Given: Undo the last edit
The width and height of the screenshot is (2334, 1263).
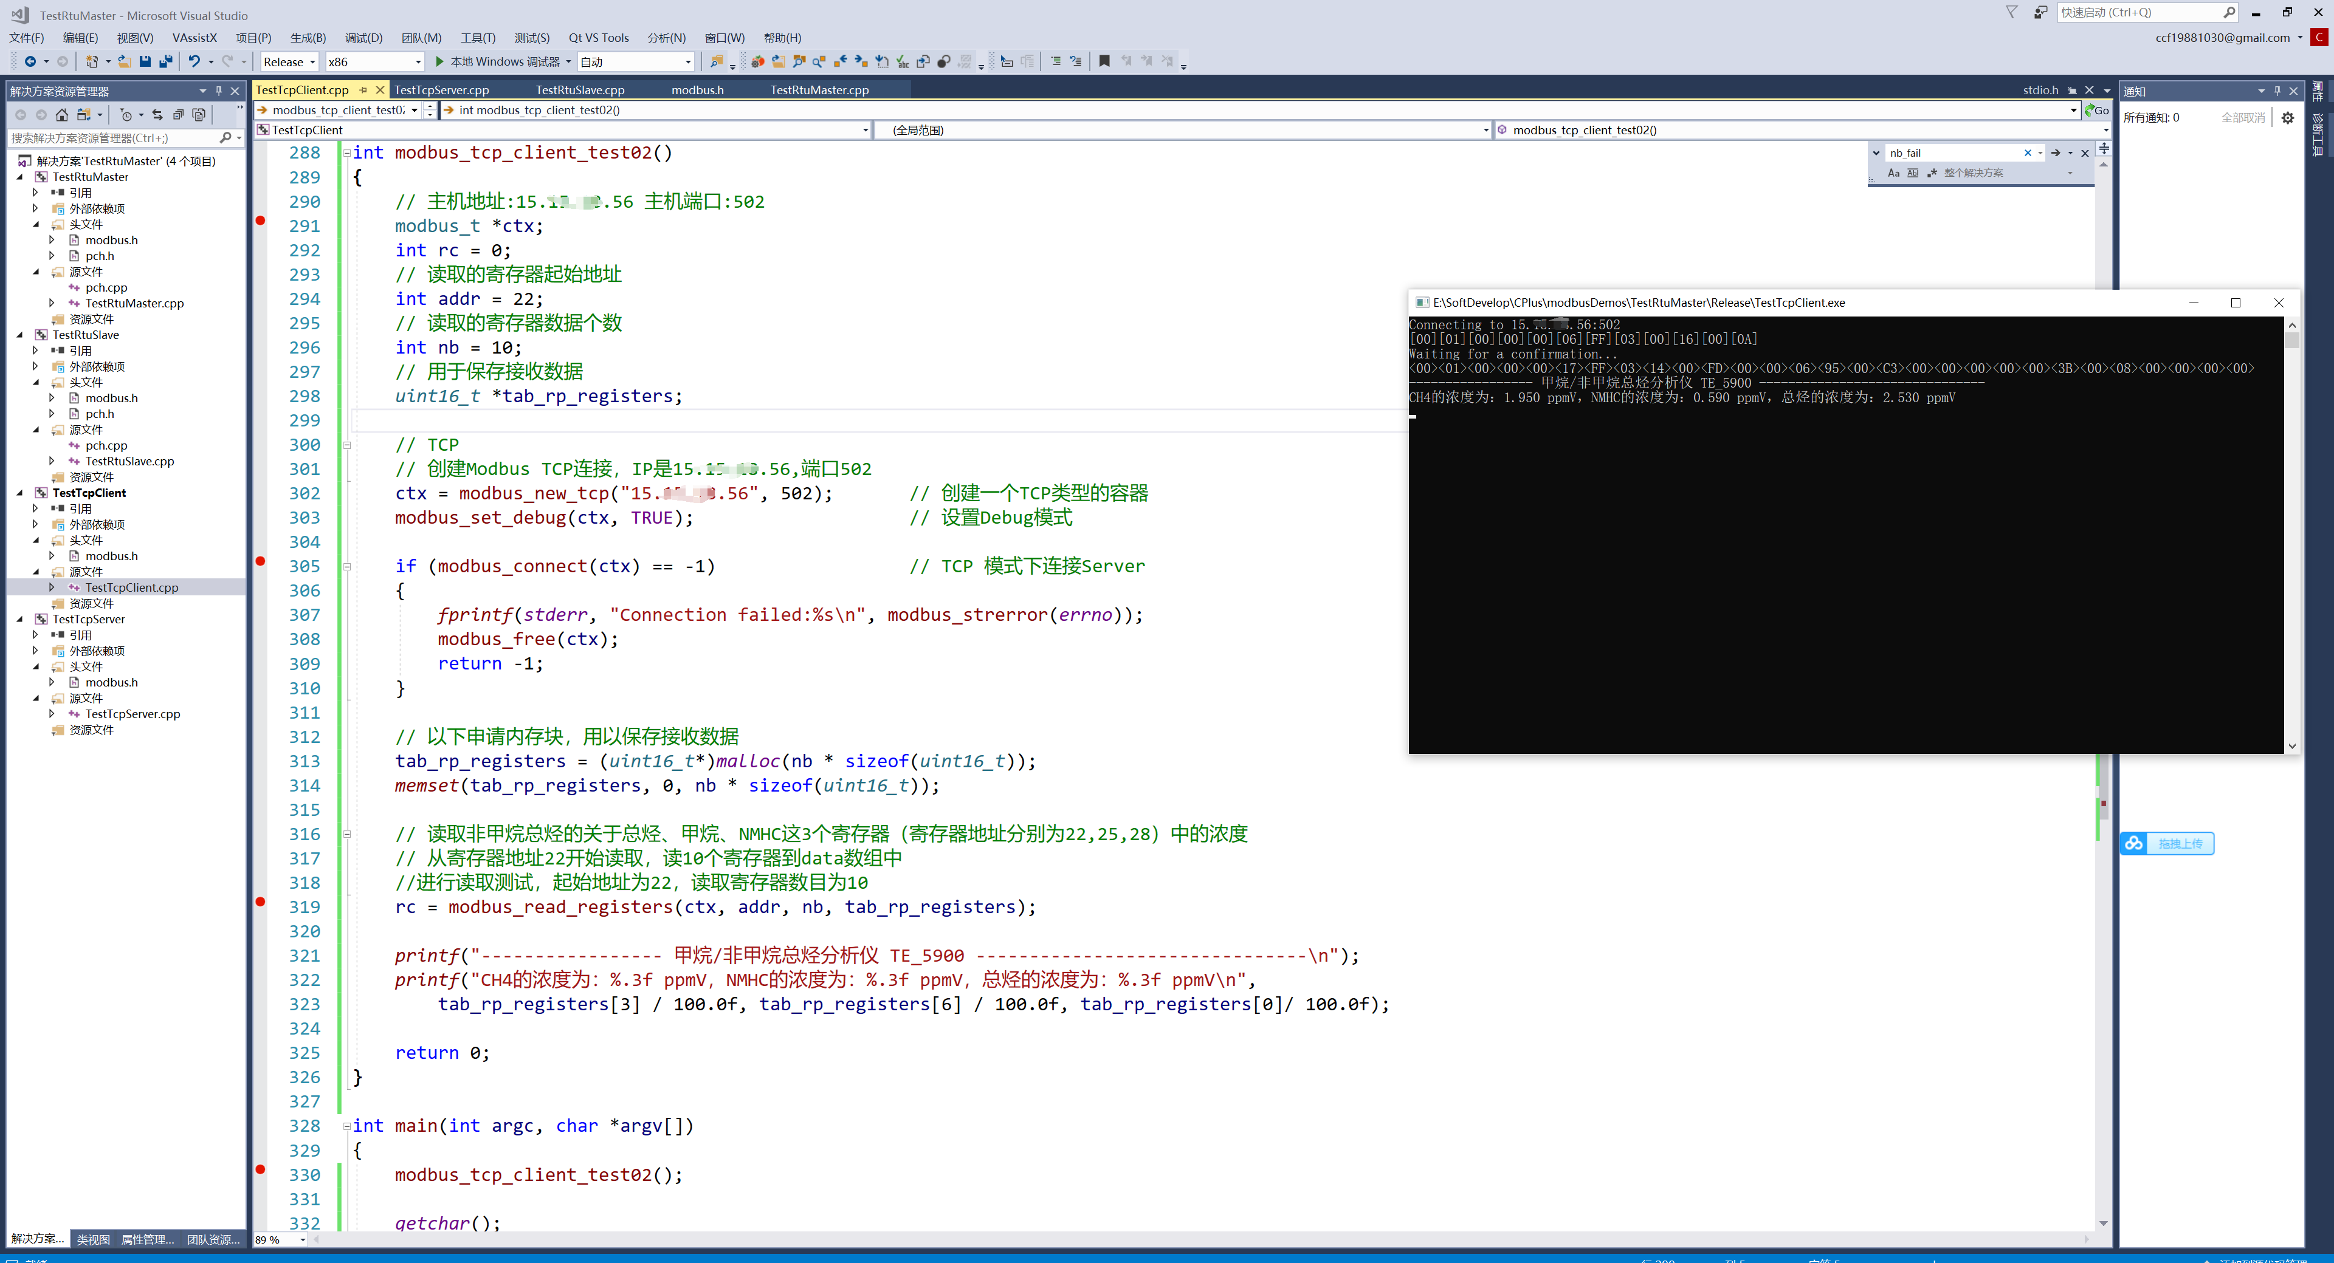Looking at the screenshot, I should click(194, 61).
